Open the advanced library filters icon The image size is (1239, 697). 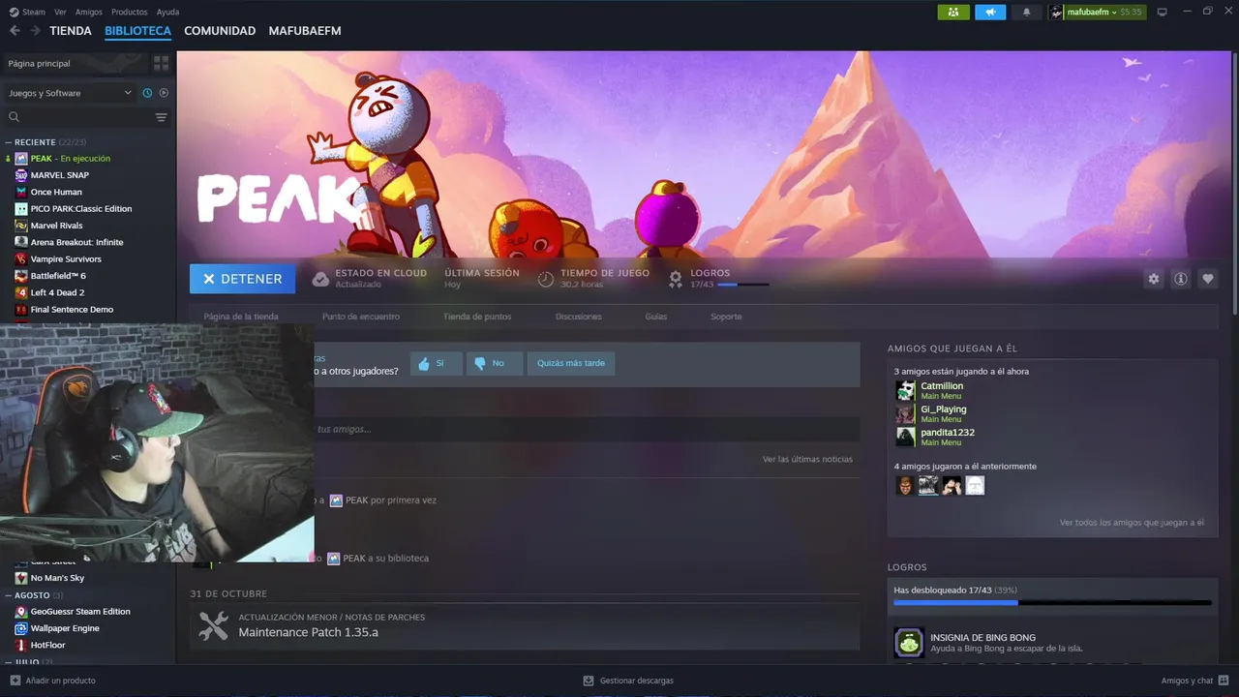pyautogui.click(x=161, y=117)
